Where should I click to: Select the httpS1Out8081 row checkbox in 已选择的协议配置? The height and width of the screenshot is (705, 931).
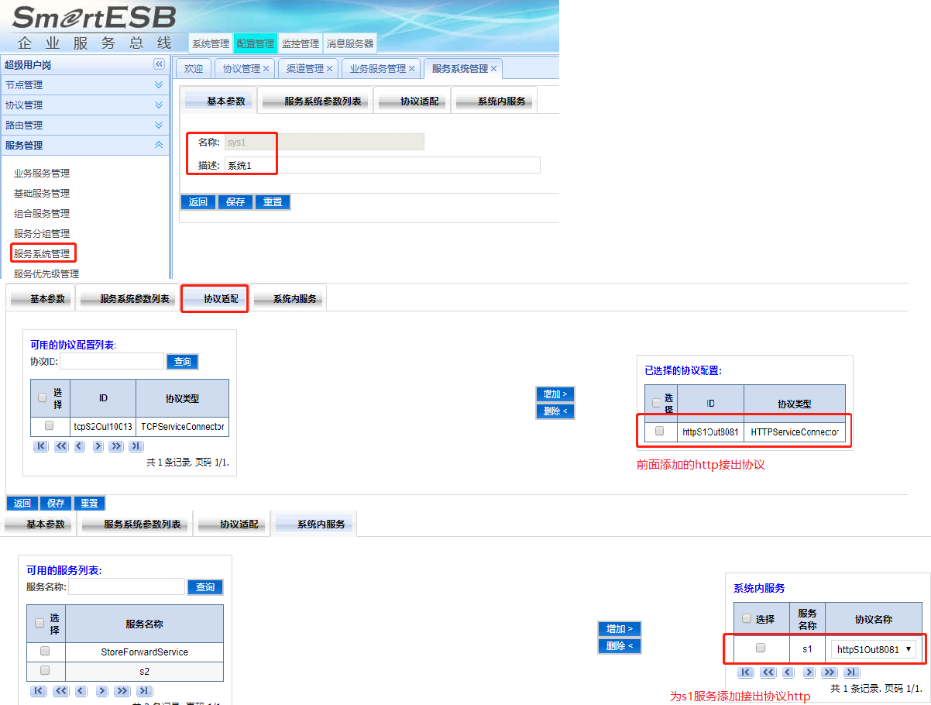point(659,431)
